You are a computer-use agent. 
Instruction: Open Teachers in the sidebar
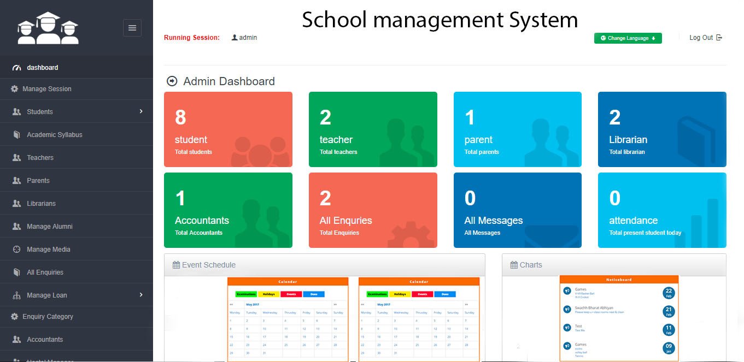click(40, 158)
